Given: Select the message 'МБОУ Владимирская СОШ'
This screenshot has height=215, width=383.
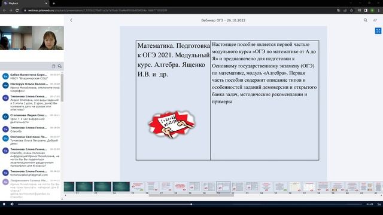Looking at the screenshot, I should point(29,78).
